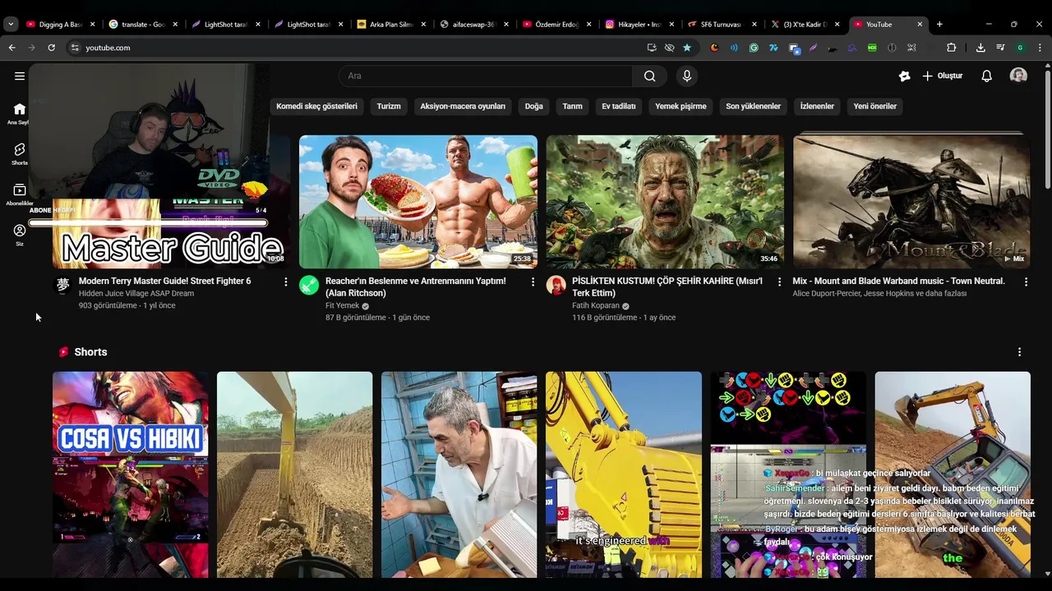The height and width of the screenshot is (591, 1052).
Task: Click the sparkle icon left of Oluştur
Action: [904, 76]
